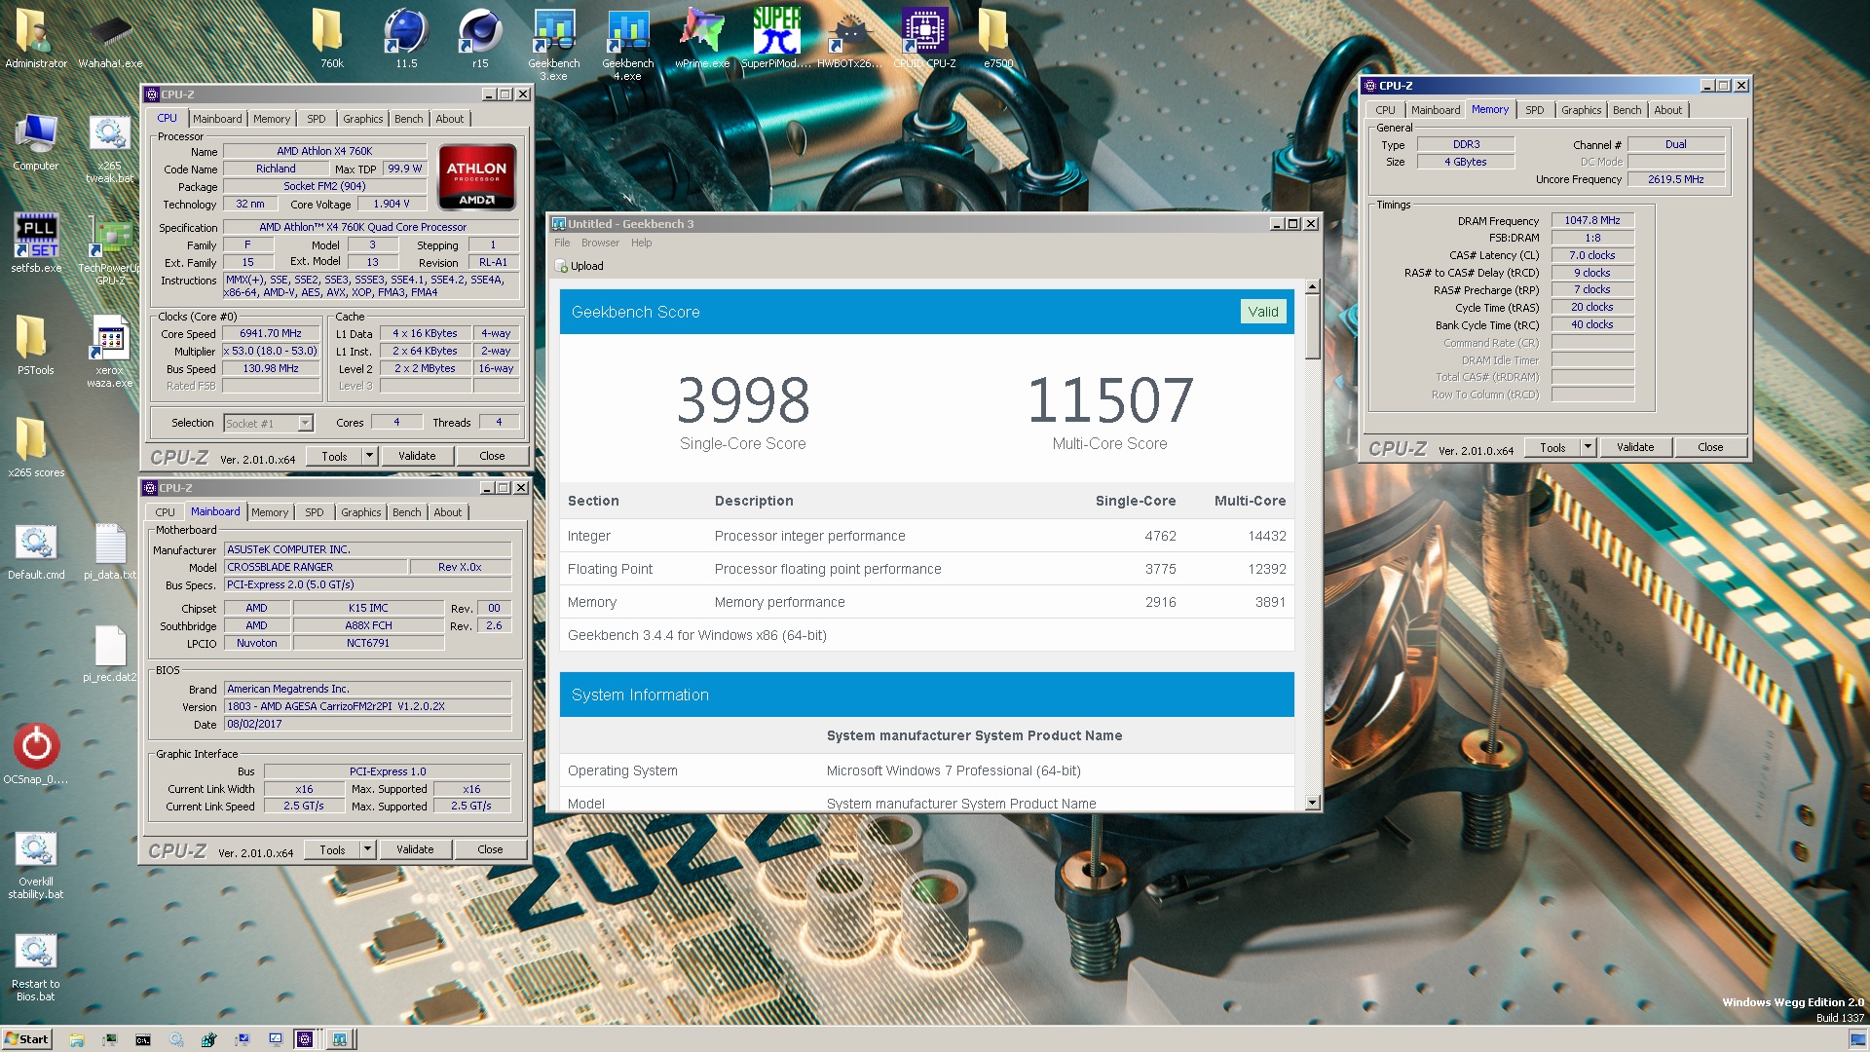Switch to Bench tab in top-left CPU-Z

409,119
